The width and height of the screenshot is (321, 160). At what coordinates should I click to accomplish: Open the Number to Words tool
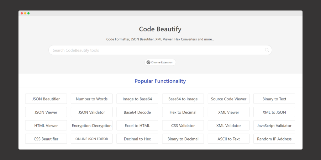click(x=92, y=99)
